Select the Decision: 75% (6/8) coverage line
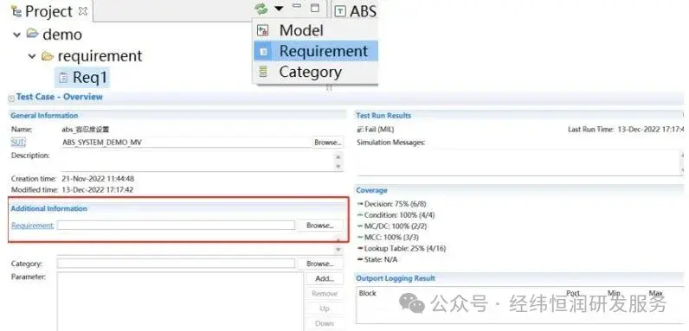The width and height of the screenshot is (689, 331). tap(391, 204)
